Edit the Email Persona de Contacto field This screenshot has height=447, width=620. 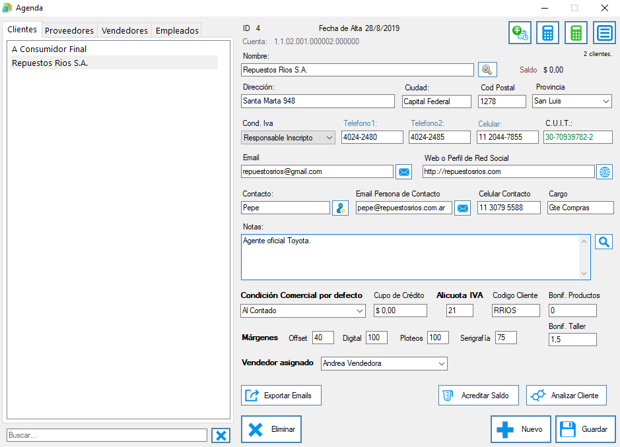click(x=403, y=208)
